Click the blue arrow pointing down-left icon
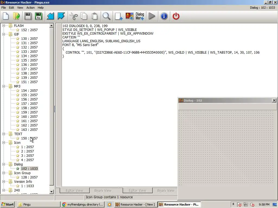The height and width of the screenshot is (208, 278). click(x=50, y=16)
